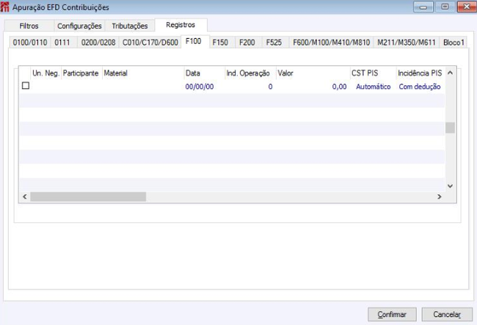Click the Cancelar button
Screen dimensions: 477x325
(x=447, y=314)
